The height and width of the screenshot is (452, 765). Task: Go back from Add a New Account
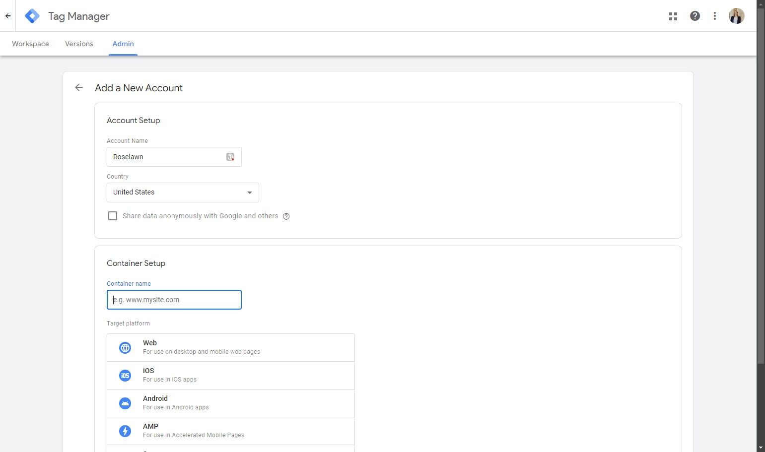coord(79,88)
